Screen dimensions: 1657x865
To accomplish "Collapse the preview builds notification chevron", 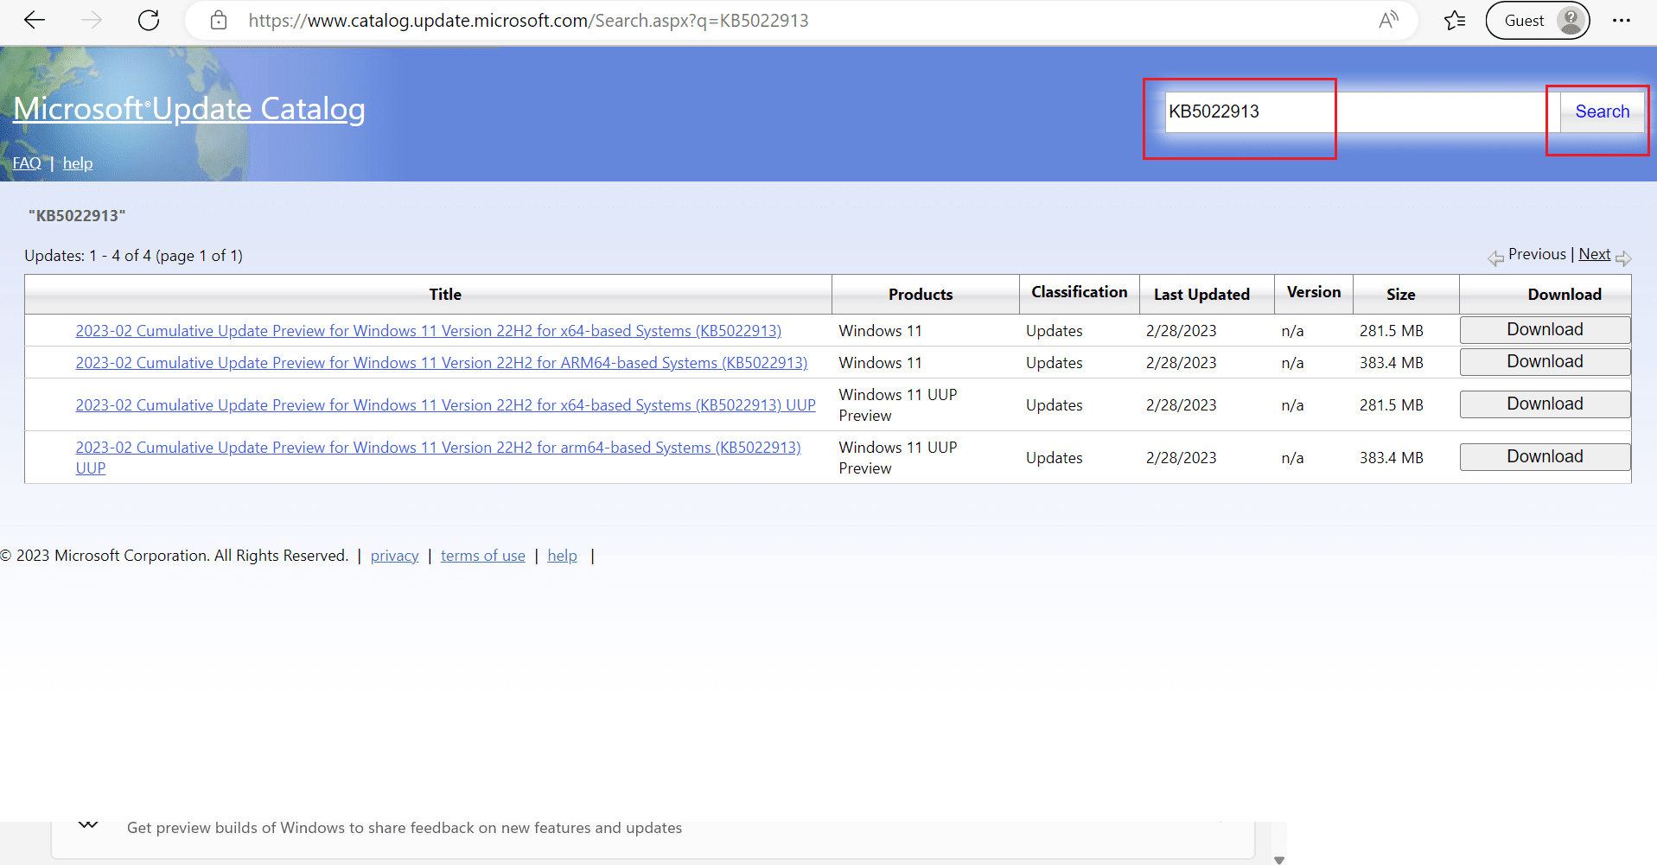I will point(88,825).
